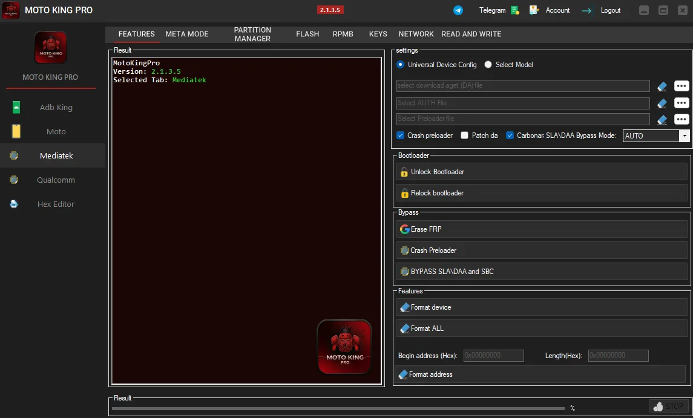The width and height of the screenshot is (693, 418).
Task: Open the KEYS tab
Action: (378, 34)
